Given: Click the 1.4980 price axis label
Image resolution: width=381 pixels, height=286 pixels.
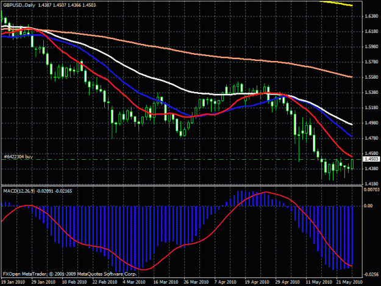Looking at the screenshot, I should pyautogui.click(x=371, y=123).
